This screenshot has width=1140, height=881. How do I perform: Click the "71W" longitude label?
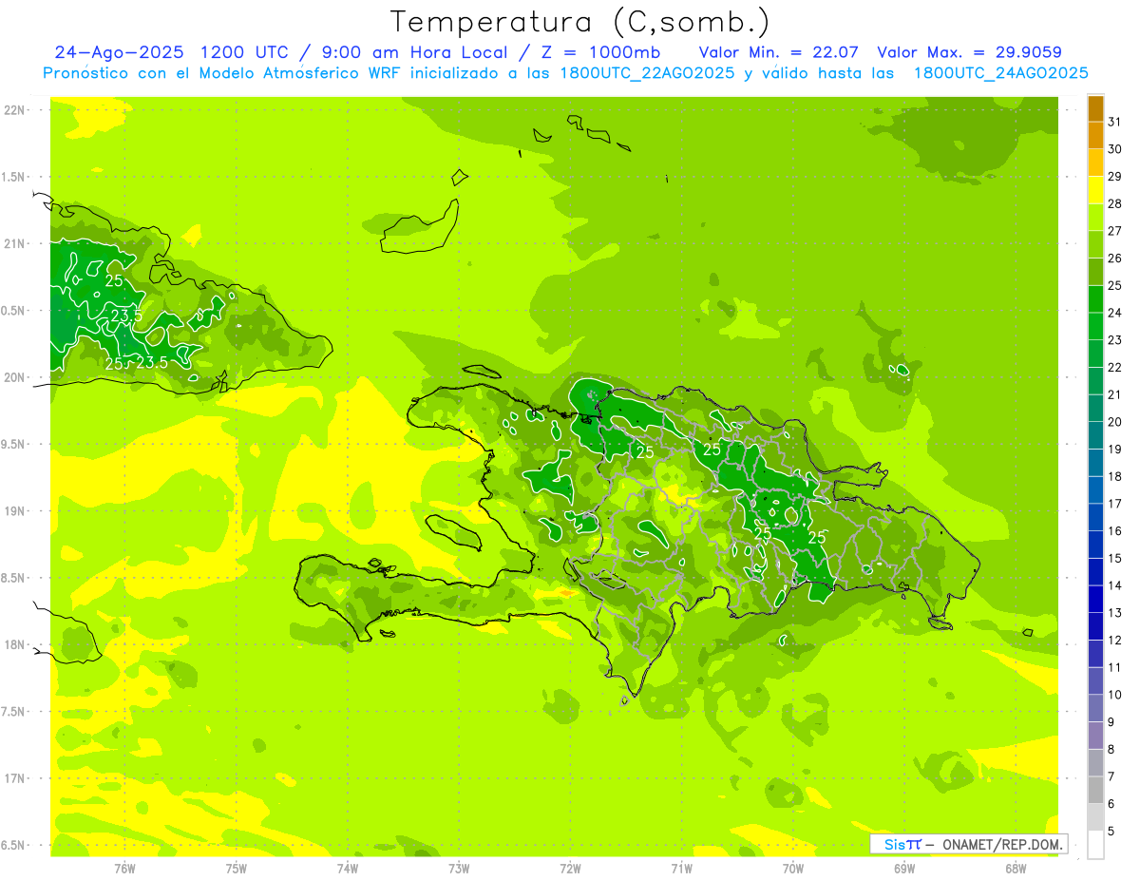point(681,868)
